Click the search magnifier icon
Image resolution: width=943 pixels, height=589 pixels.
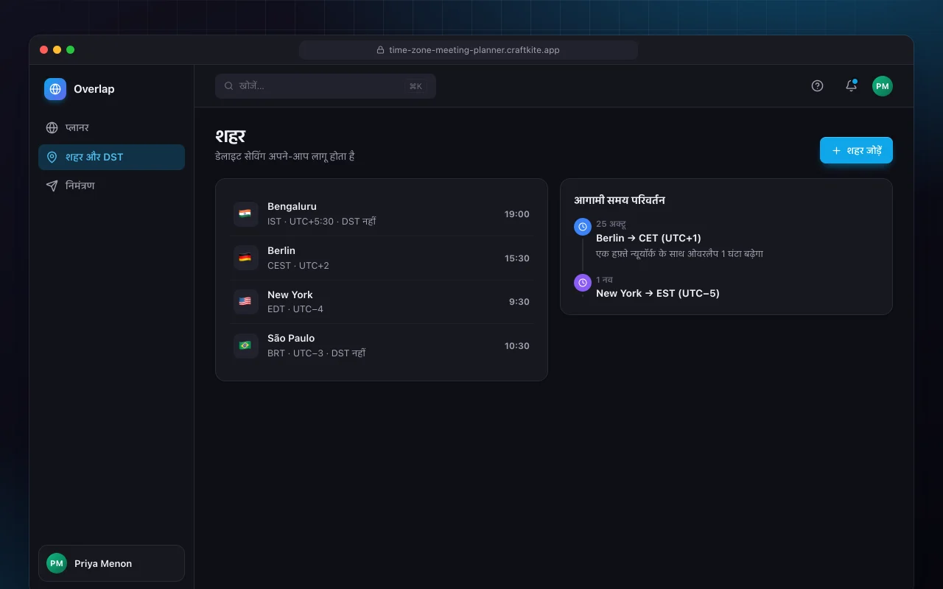click(229, 86)
